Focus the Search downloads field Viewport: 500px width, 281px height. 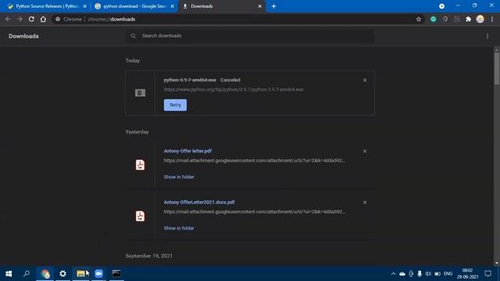point(250,36)
